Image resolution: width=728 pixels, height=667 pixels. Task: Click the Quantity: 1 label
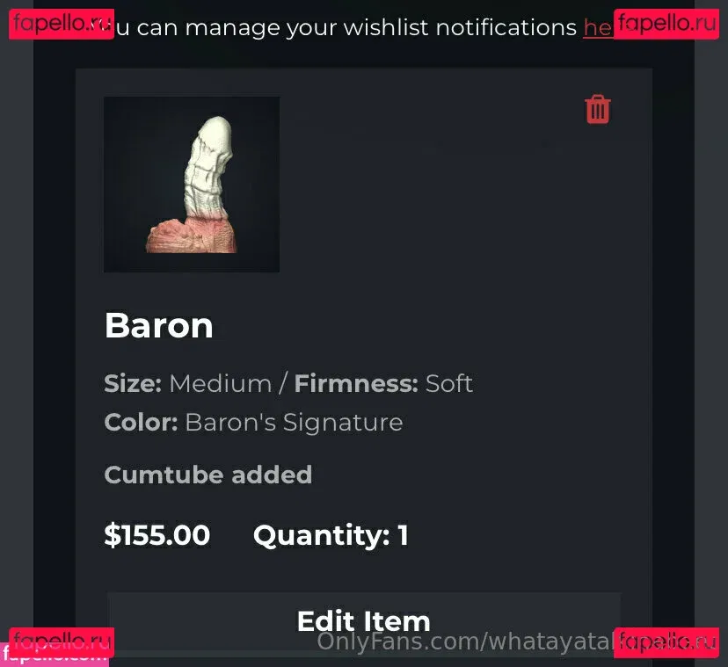[331, 536]
